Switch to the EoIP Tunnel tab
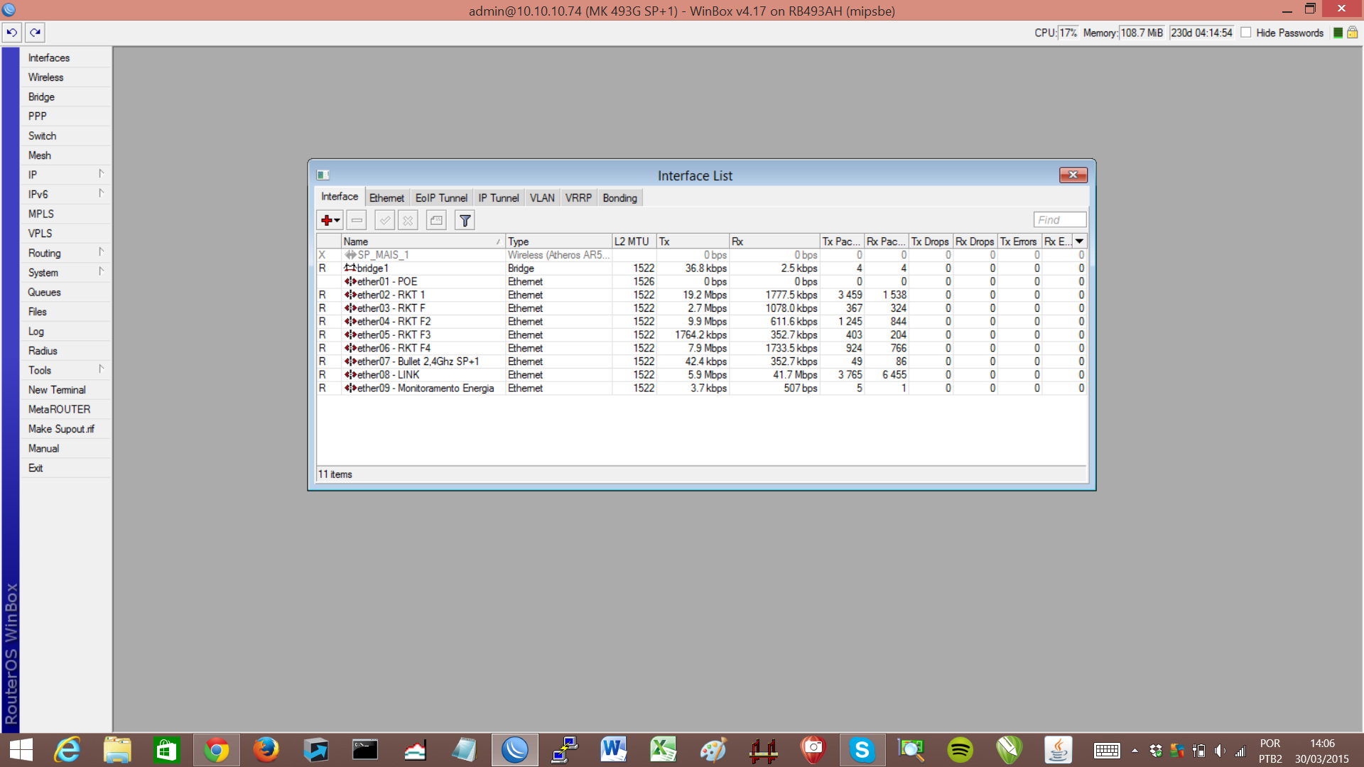1364x767 pixels. coord(441,198)
